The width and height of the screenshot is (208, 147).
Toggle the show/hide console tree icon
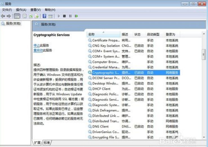coord(17,16)
